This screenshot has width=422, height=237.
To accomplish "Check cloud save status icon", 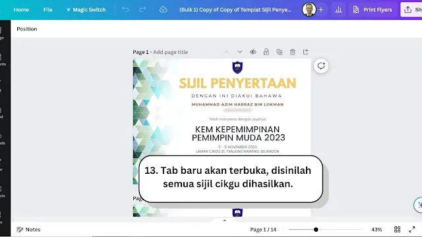I will point(164,10).
